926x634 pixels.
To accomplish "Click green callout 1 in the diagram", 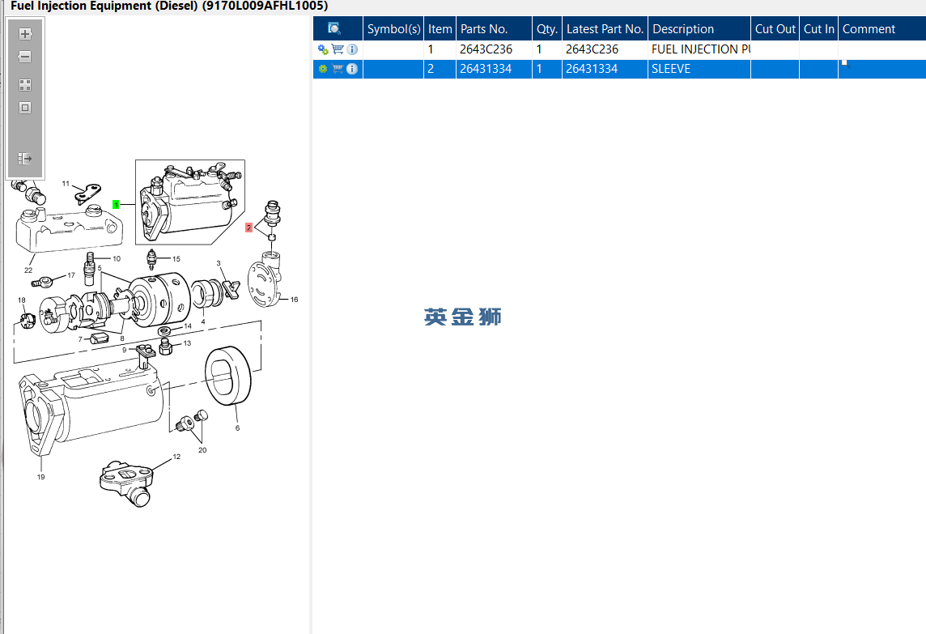I will coord(116,204).
